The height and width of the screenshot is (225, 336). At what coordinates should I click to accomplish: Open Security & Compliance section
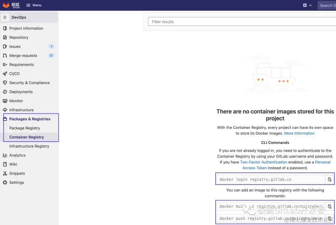pos(29,83)
